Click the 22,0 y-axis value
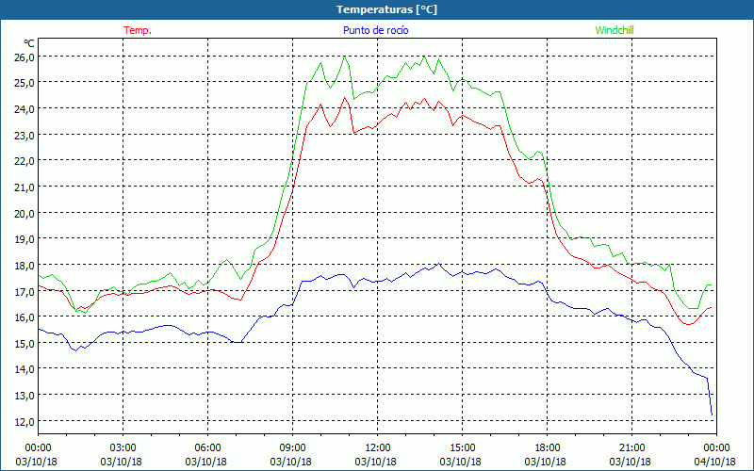The image size is (754, 471). (23, 161)
